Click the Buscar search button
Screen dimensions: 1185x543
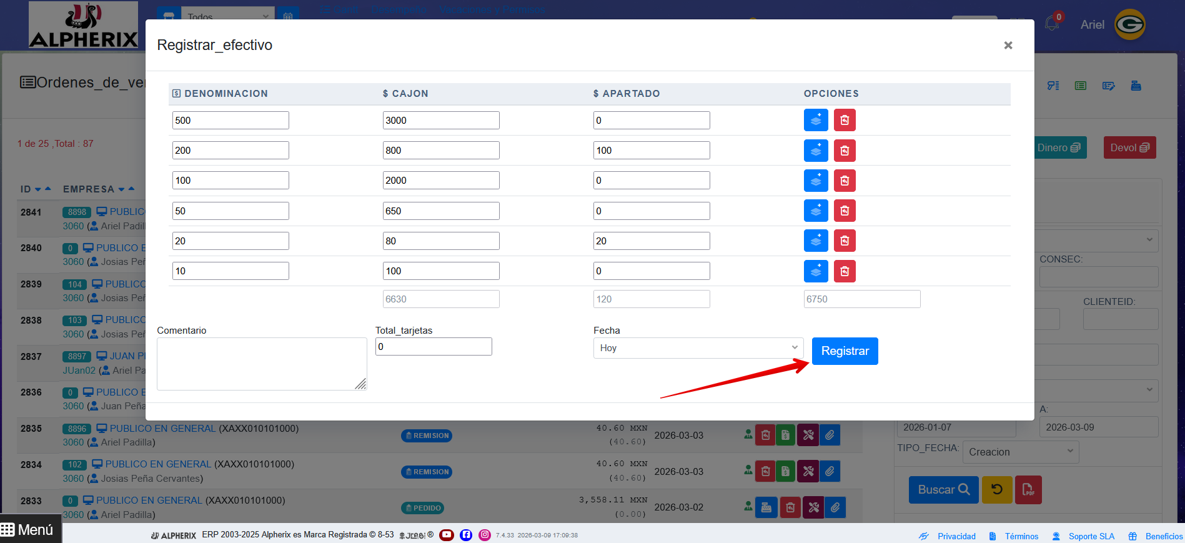(x=943, y=490)
